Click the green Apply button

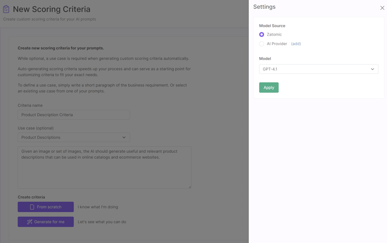coord(269,87)
